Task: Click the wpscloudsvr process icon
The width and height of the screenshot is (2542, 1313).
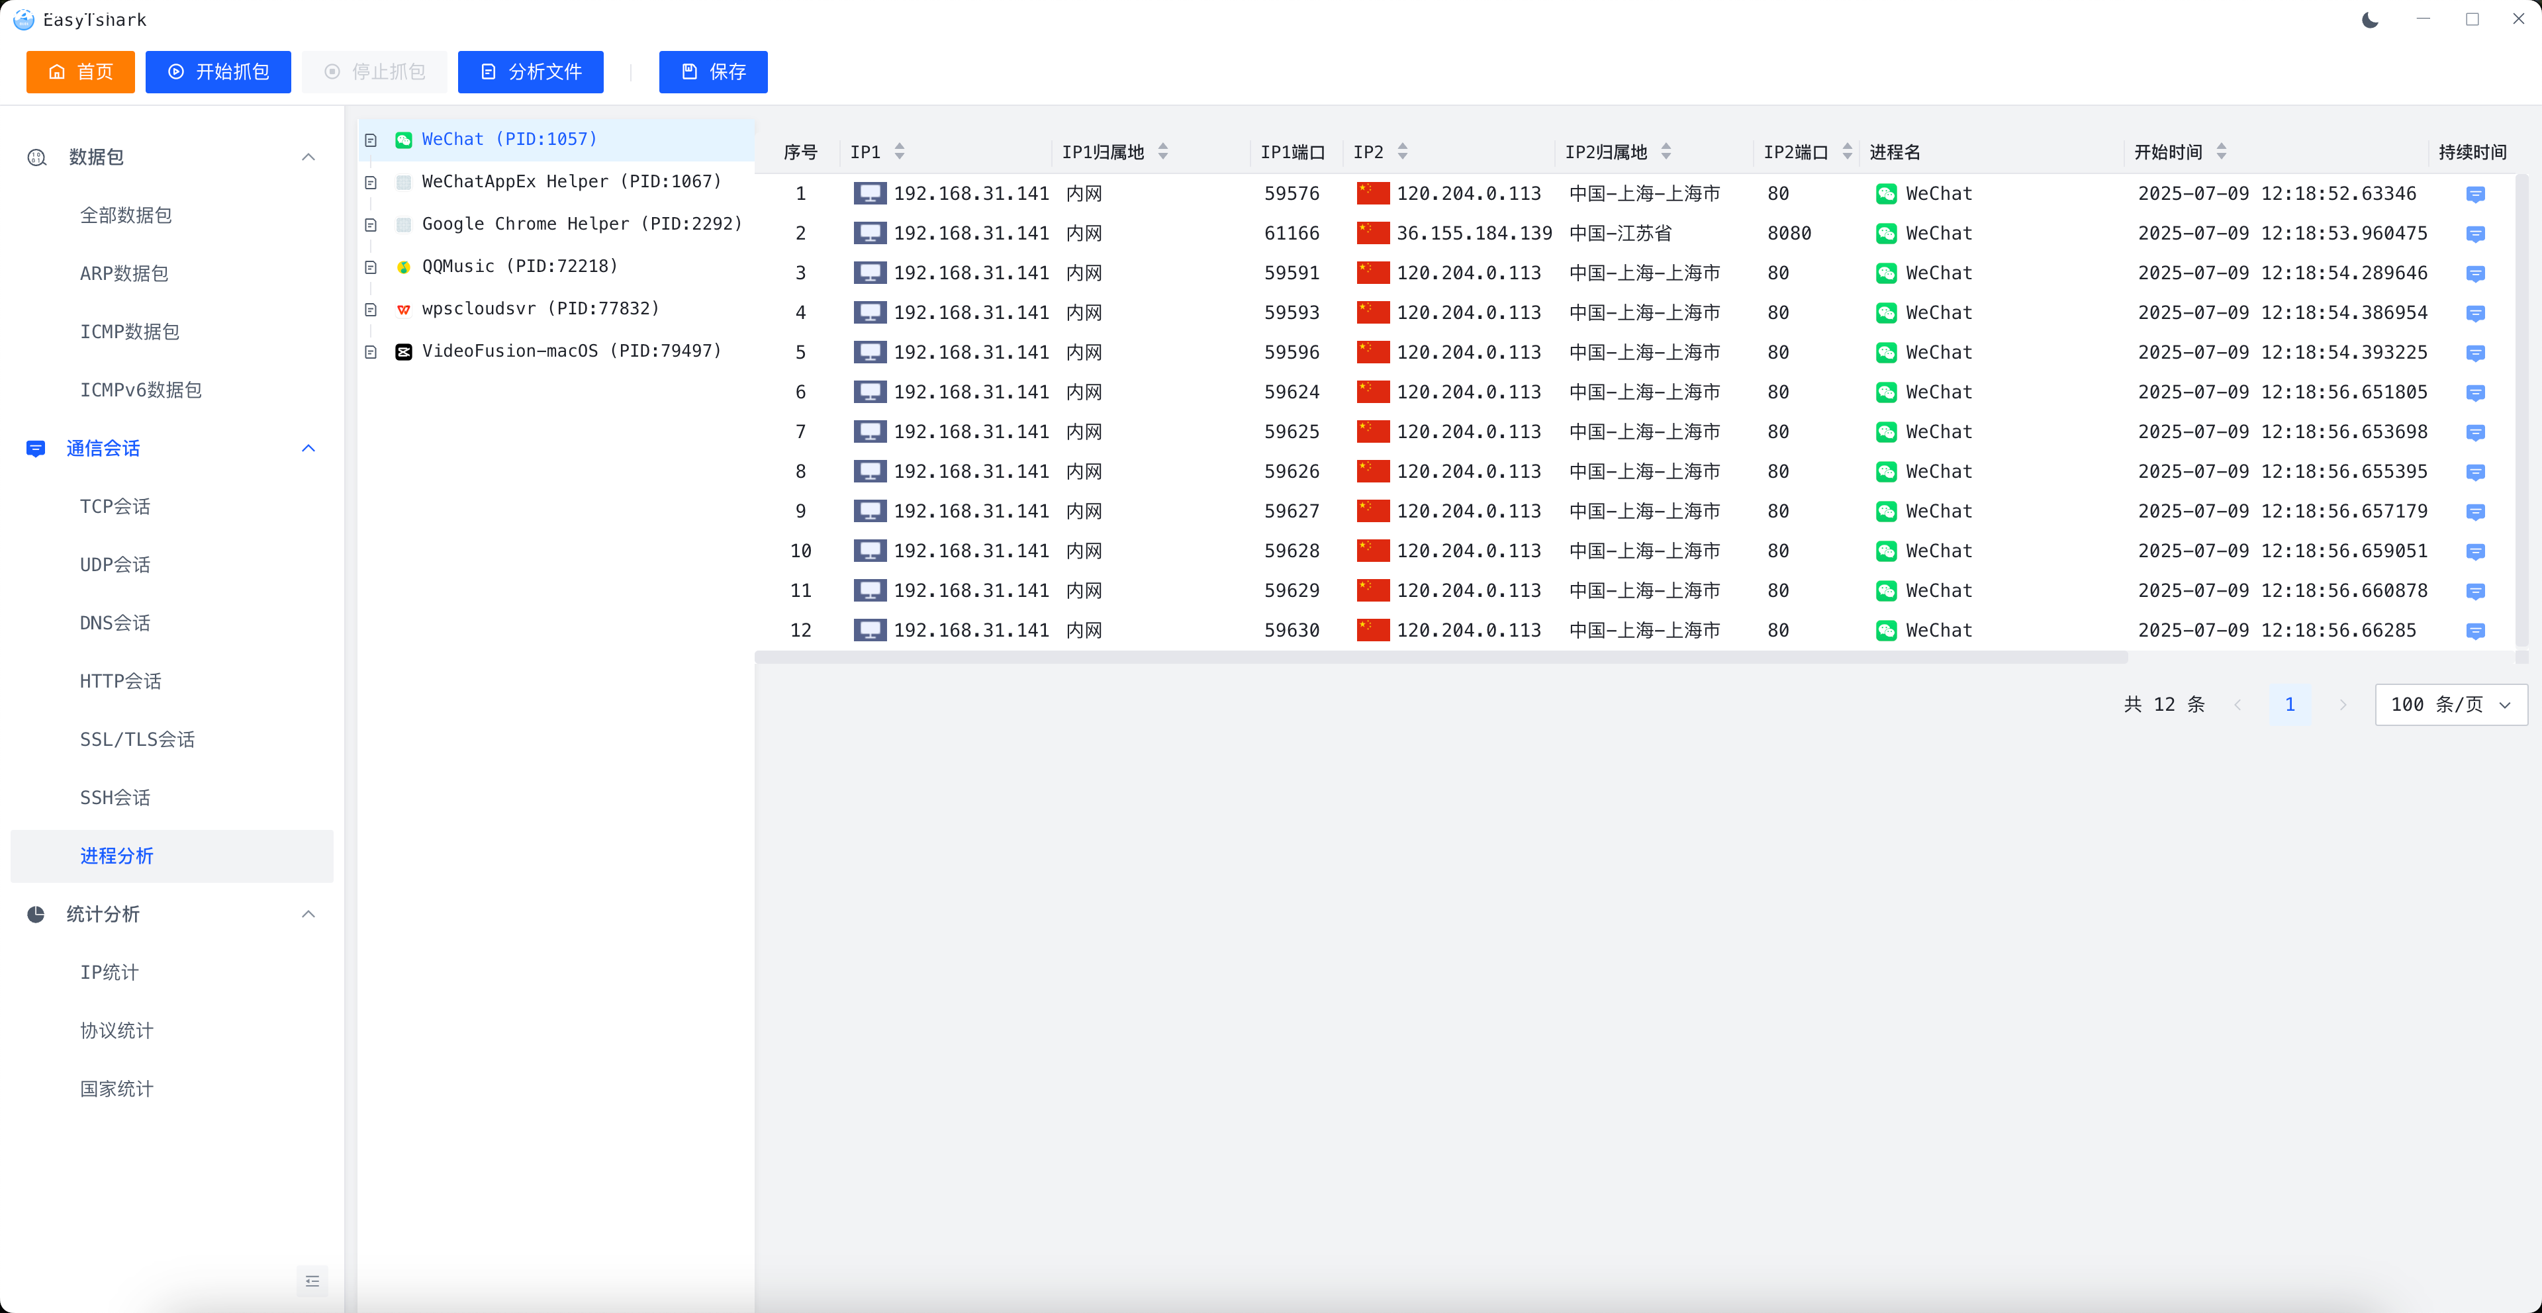Action: pos(404,310)
